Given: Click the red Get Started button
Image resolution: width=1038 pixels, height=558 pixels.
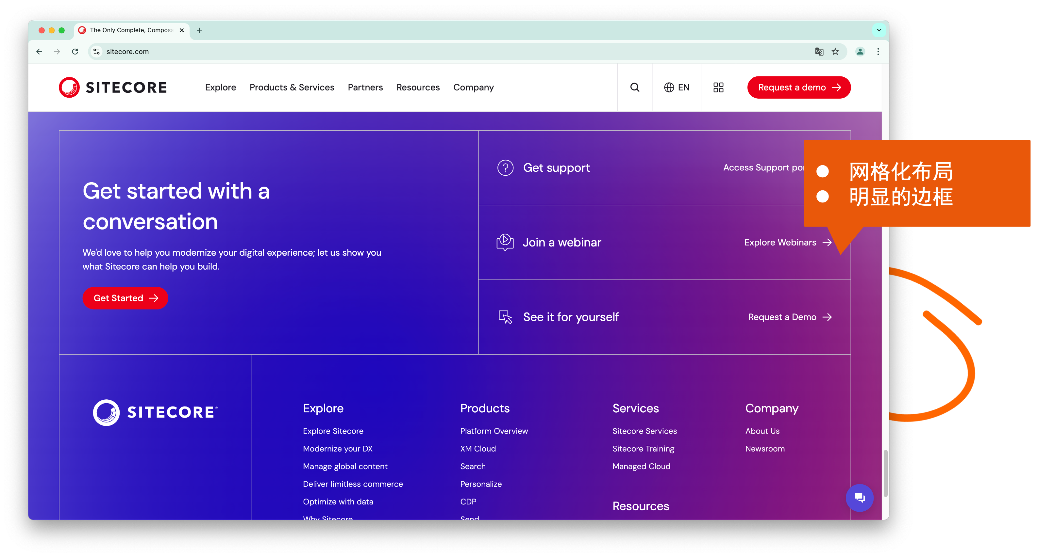Looking at the screenshot, I should 125,298.
